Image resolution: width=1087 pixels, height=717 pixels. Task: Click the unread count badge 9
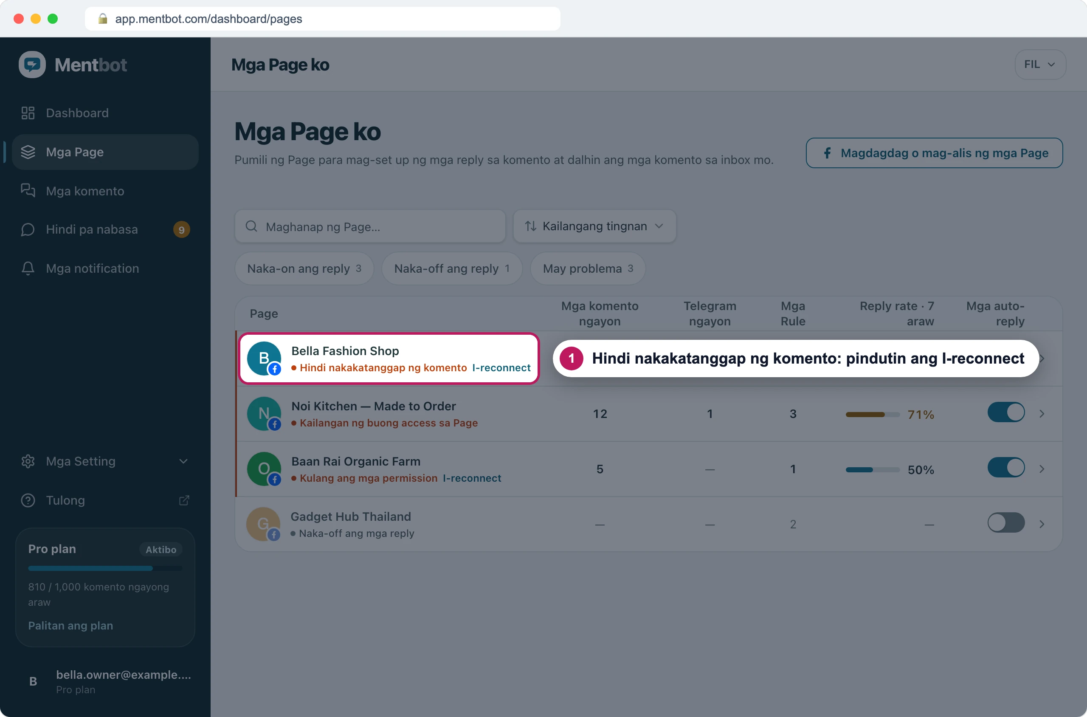pyautogui.click(x=181, y=229)
